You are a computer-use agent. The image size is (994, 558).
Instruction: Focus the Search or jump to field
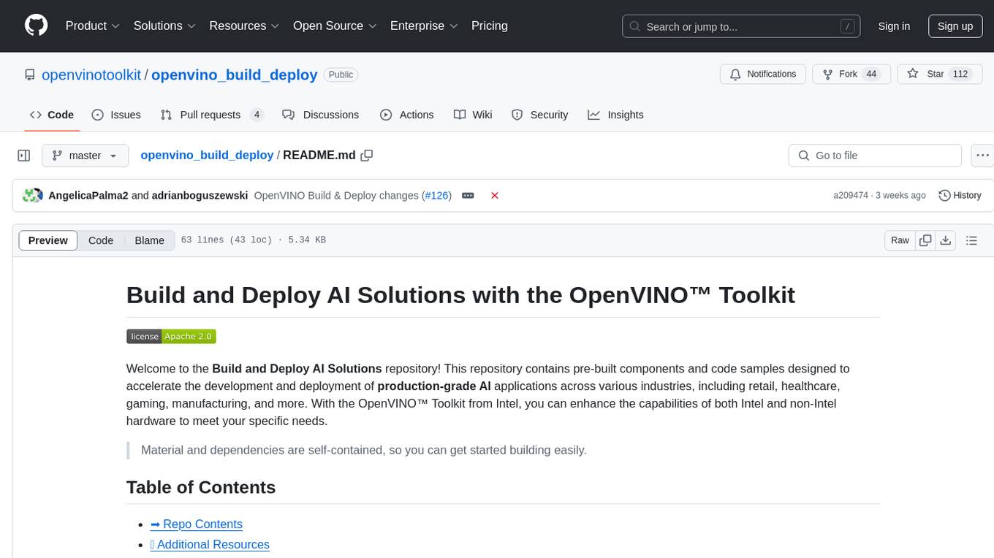pyautogui.click(x=743, y=26)
